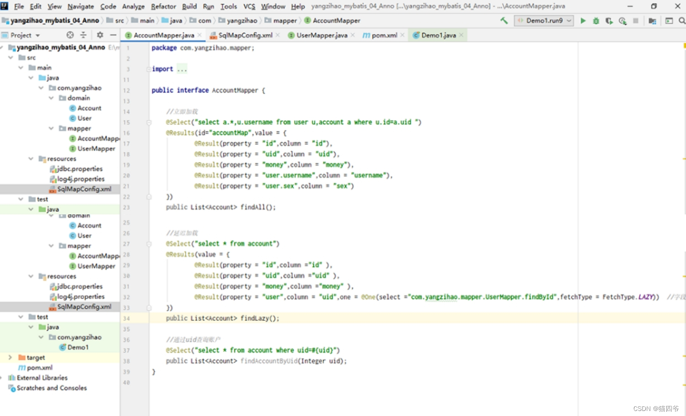The width and height of the screenshot is (686, 416).
Task: Click the findAccountByUid method declaration
Action: (268, 361)
